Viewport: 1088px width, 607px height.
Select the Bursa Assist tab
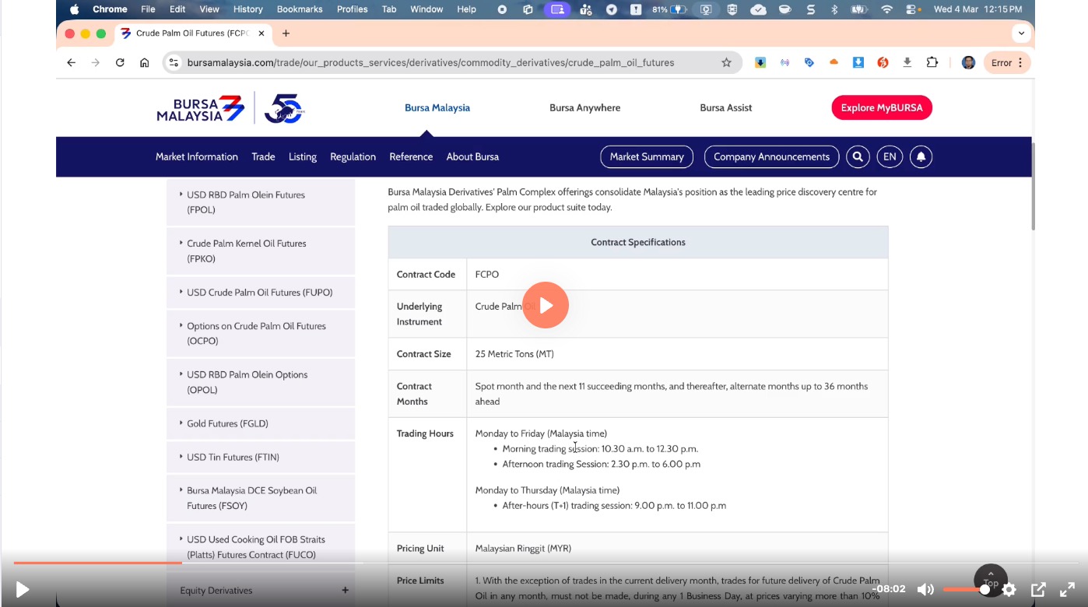pyautogui.click(x=726, y=108)
